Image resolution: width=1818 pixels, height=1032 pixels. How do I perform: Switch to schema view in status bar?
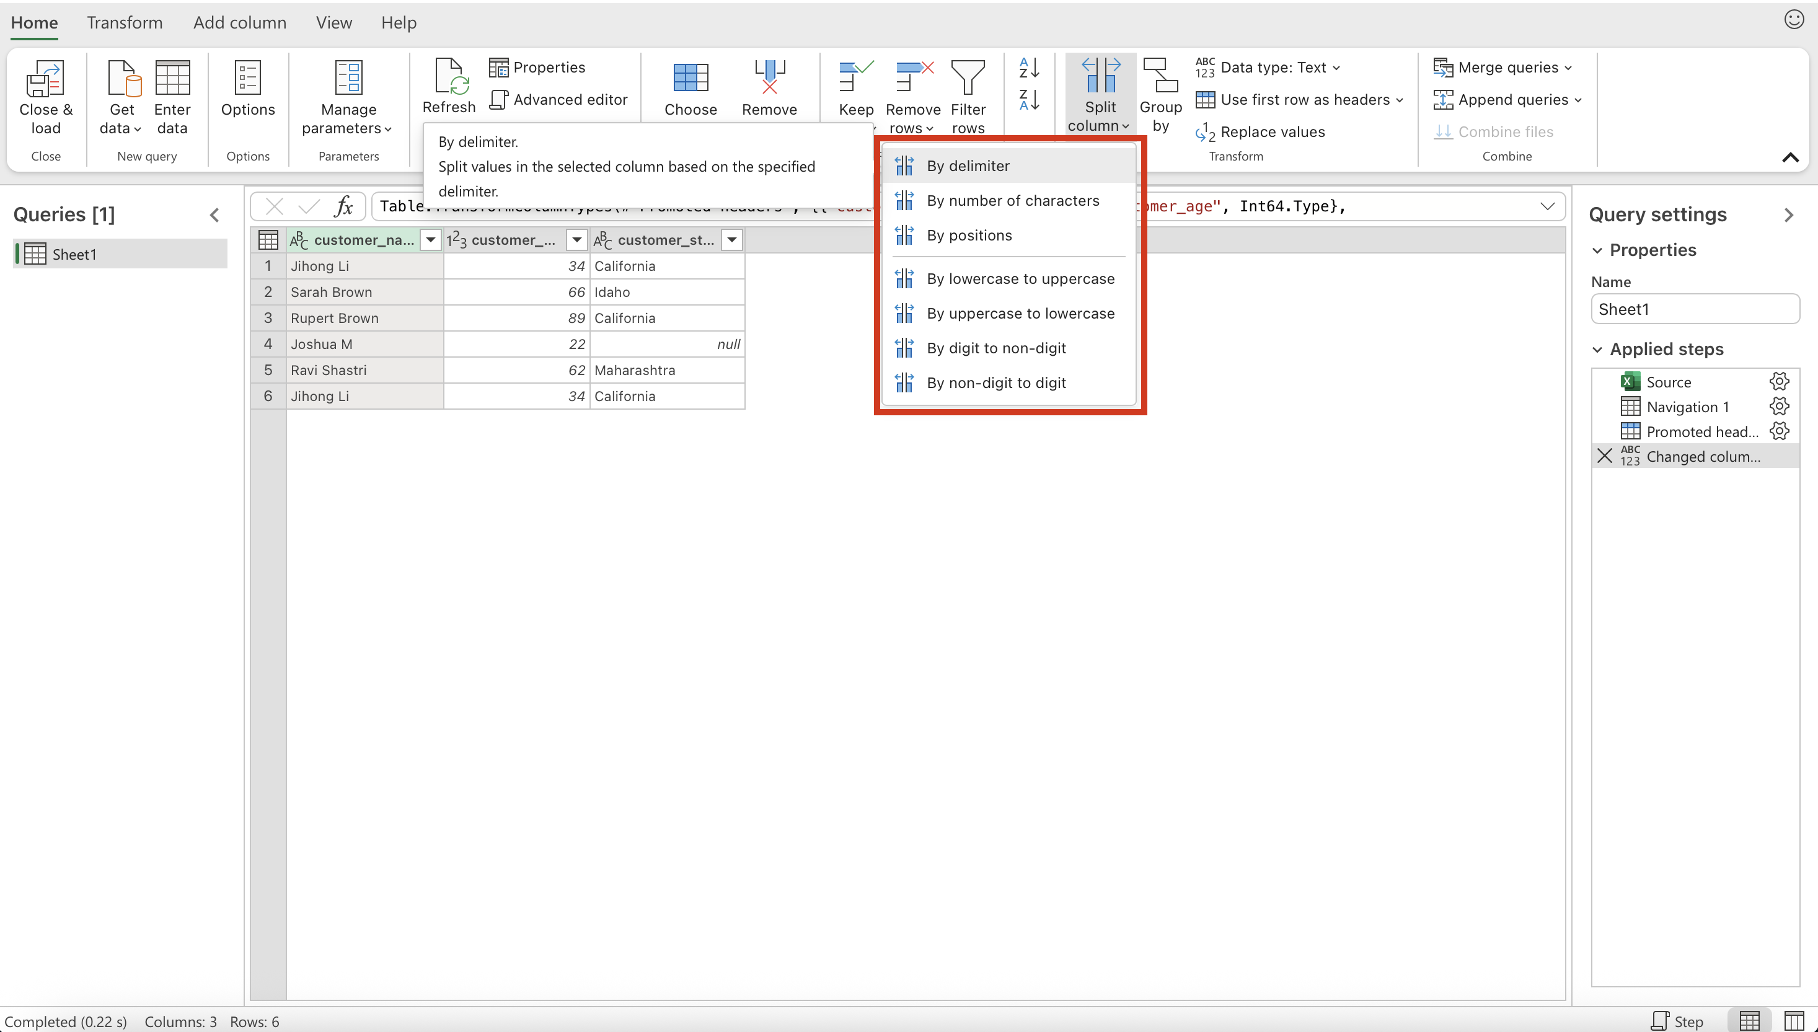pos(1794,1021)
